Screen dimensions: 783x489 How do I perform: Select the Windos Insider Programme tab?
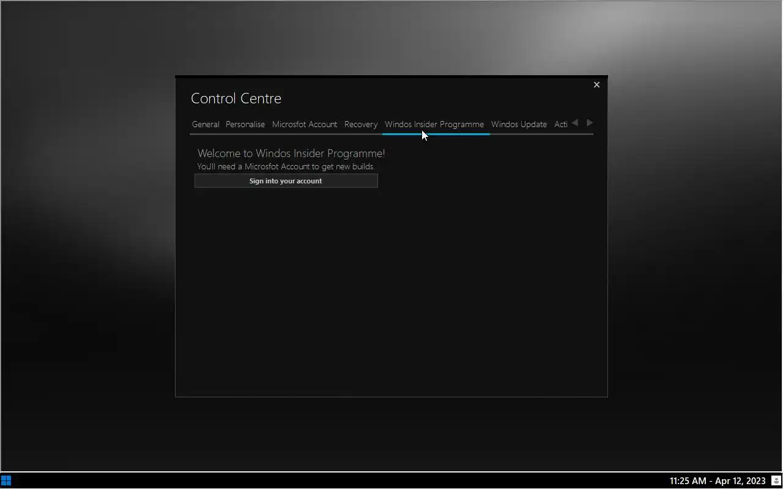pyautogui.click(x=434, y=124)
